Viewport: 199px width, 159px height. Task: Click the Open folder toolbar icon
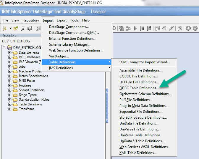(x=16, y=28)
